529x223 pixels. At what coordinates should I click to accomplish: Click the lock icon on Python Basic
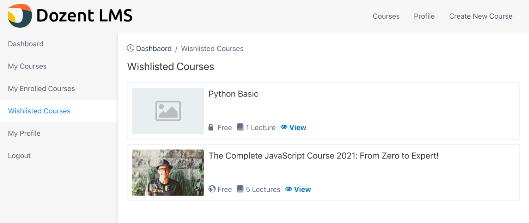[211, 127]
